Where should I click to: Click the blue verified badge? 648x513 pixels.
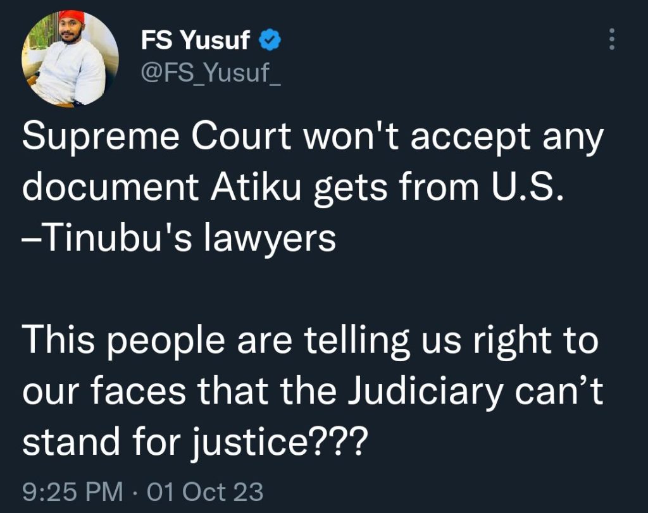pyautogui.click(x=270, y=40)
